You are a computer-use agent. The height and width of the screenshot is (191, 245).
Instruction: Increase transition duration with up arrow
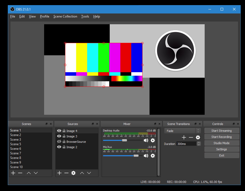click(199, 143)
